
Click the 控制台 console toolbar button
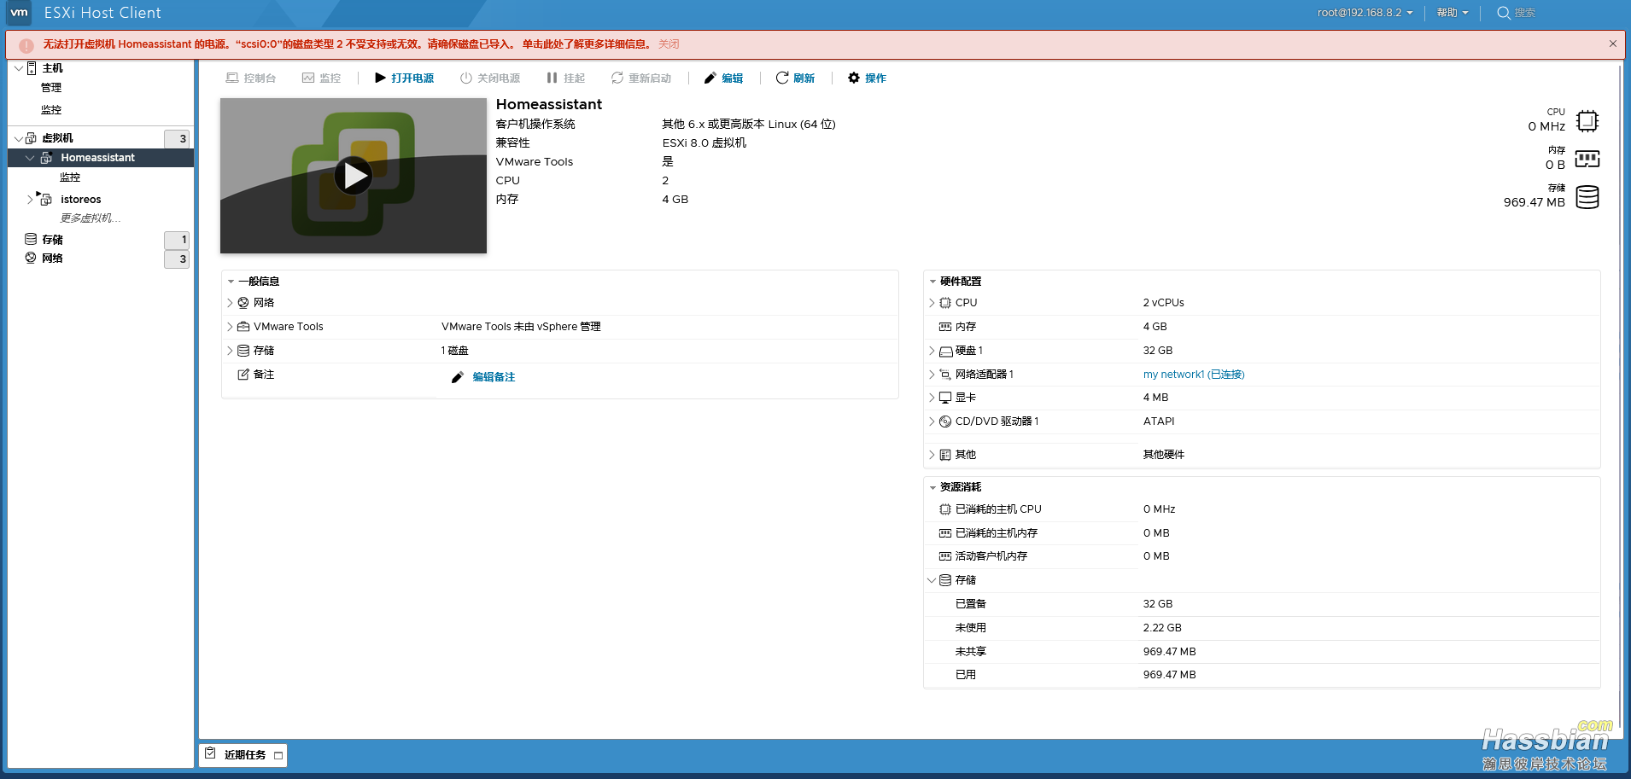coord(251,78)
